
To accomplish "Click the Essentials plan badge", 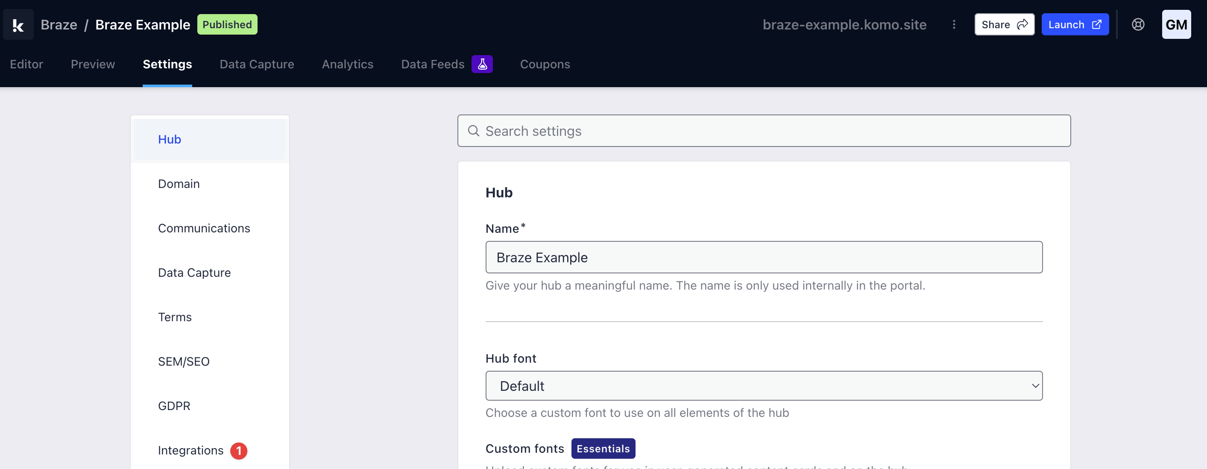I will (603, 448).
